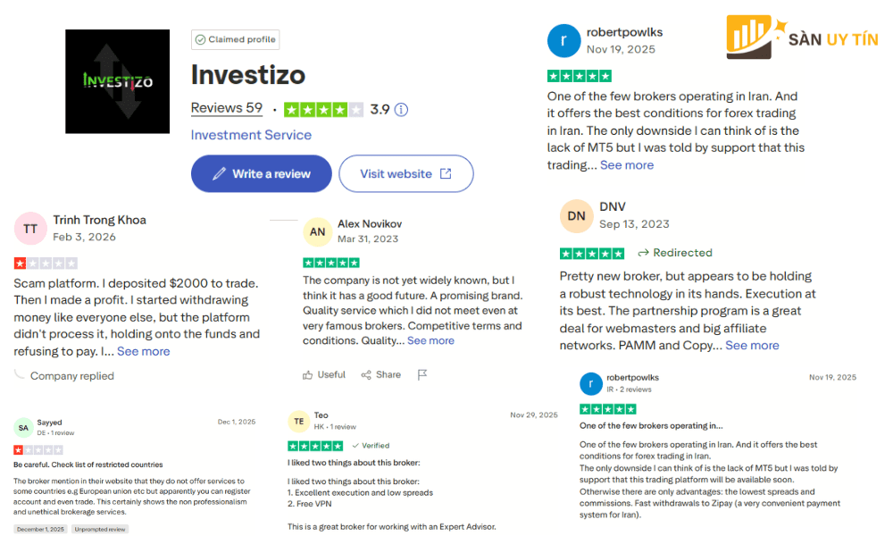The height and width of the screenshot is (536, 893).
Task: Click the info icon beside the 3.9 rating
Action: (399, 109)
